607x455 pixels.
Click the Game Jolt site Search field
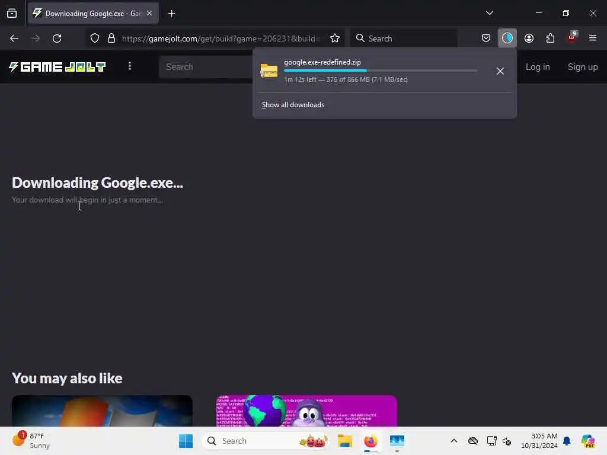coord(206,66)
